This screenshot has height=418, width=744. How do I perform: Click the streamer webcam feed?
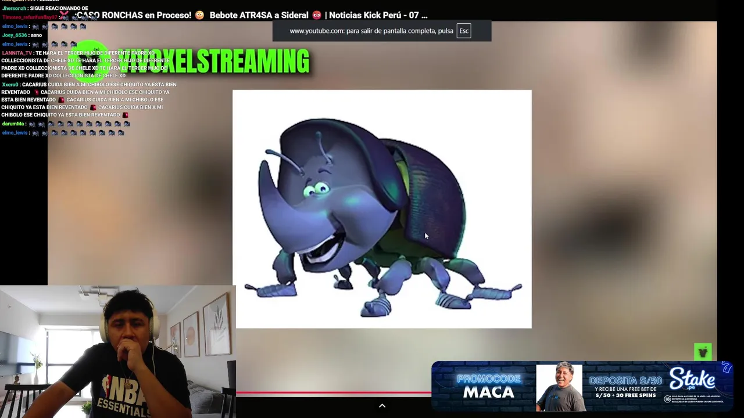click(117, 352)
